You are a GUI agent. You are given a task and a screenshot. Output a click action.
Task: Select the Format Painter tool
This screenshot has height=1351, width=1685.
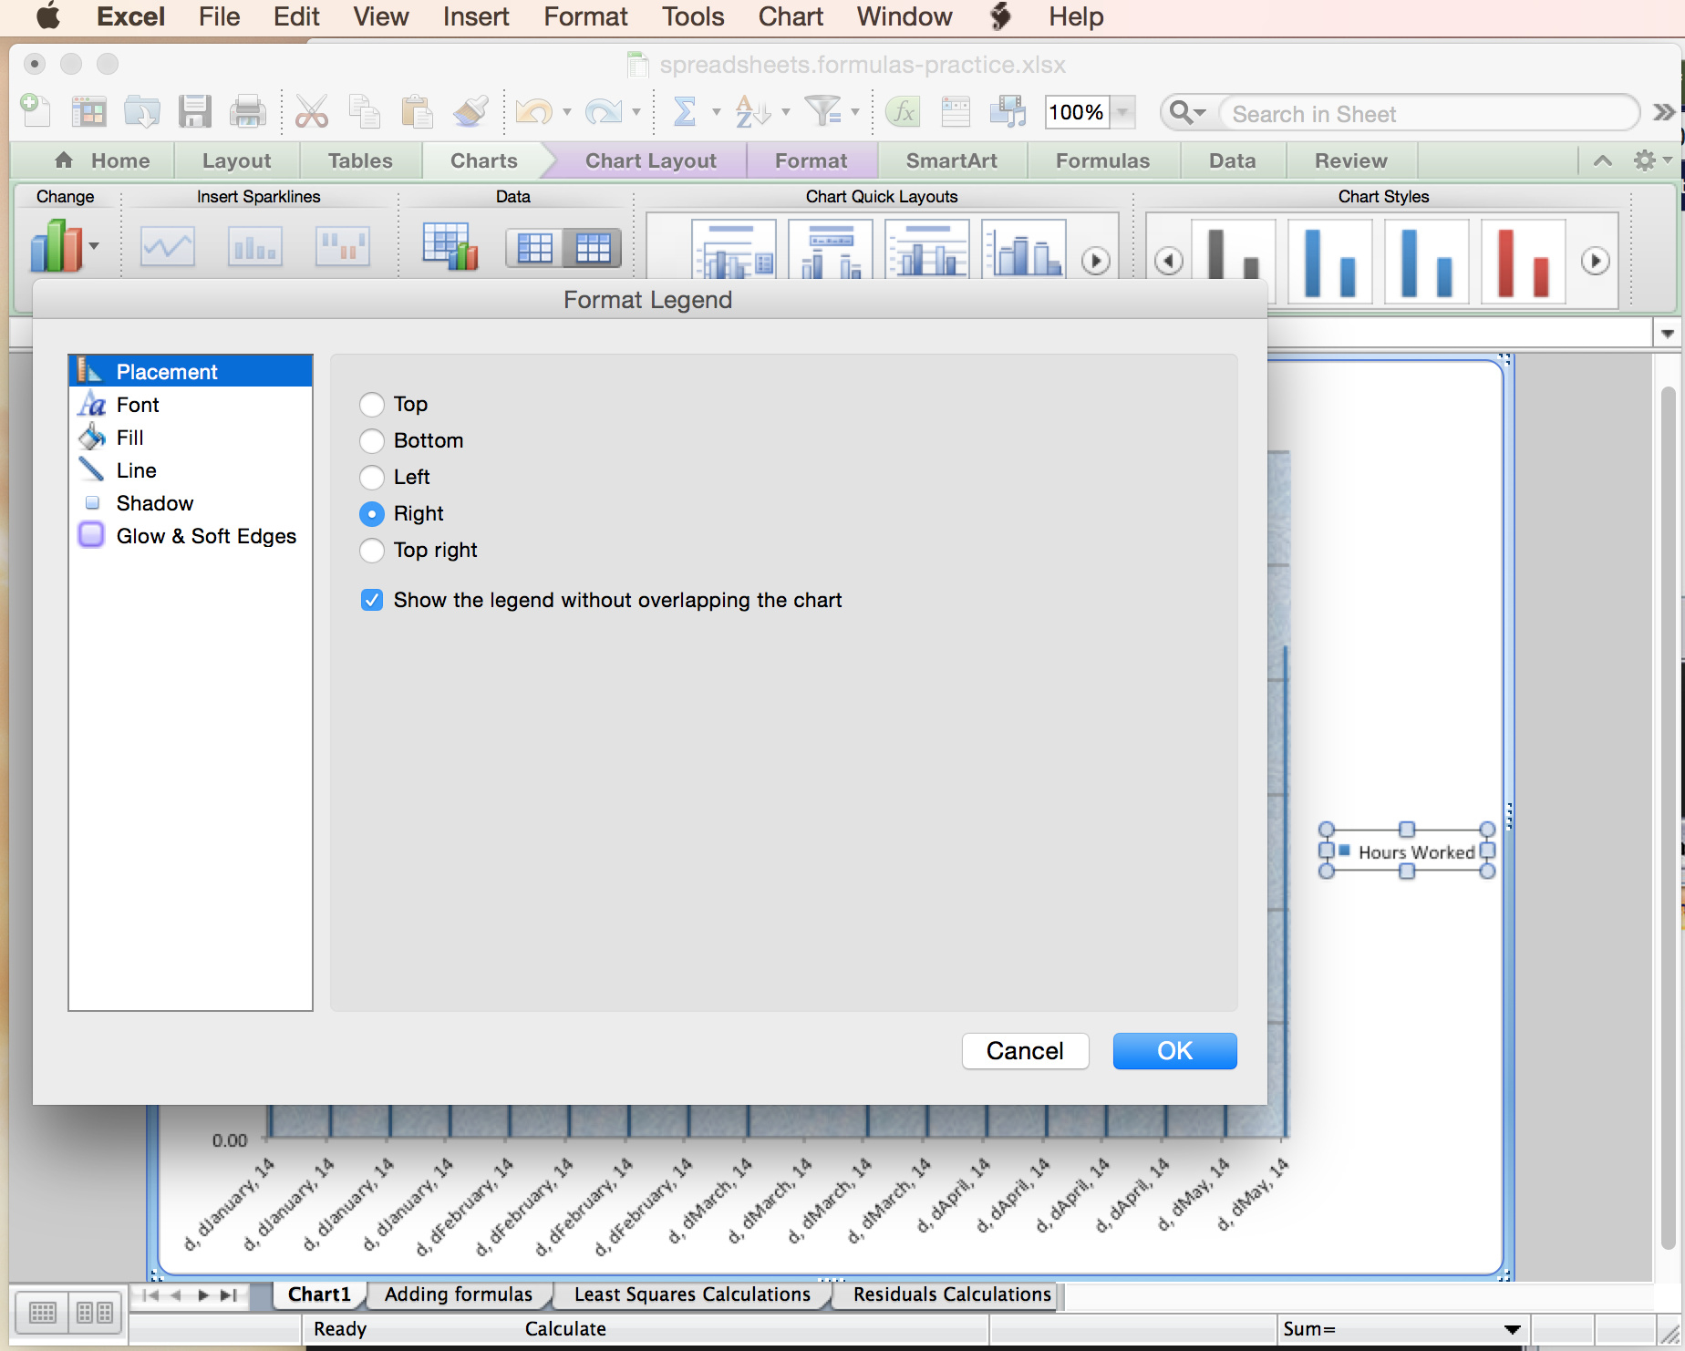tap(470, 111)
